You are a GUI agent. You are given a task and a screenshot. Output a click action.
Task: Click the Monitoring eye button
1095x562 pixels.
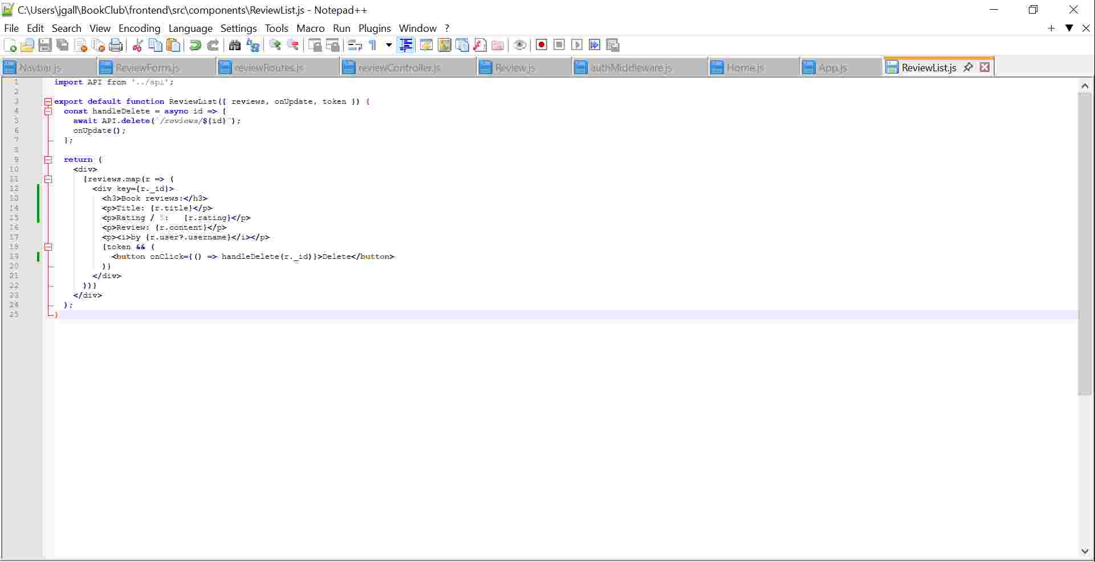519,45
